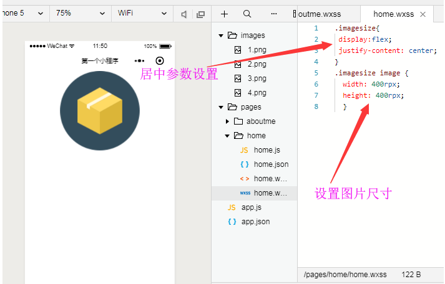Click the 1.png image file icon

click(x=238, y=50)
